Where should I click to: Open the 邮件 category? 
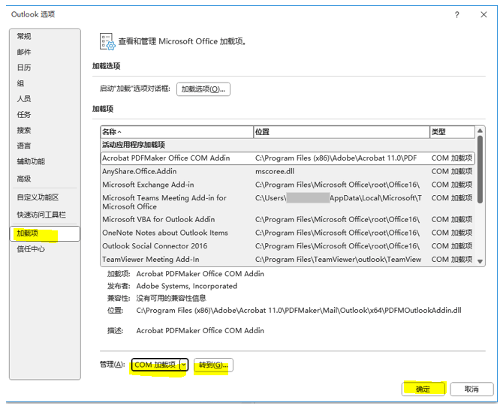44,52
